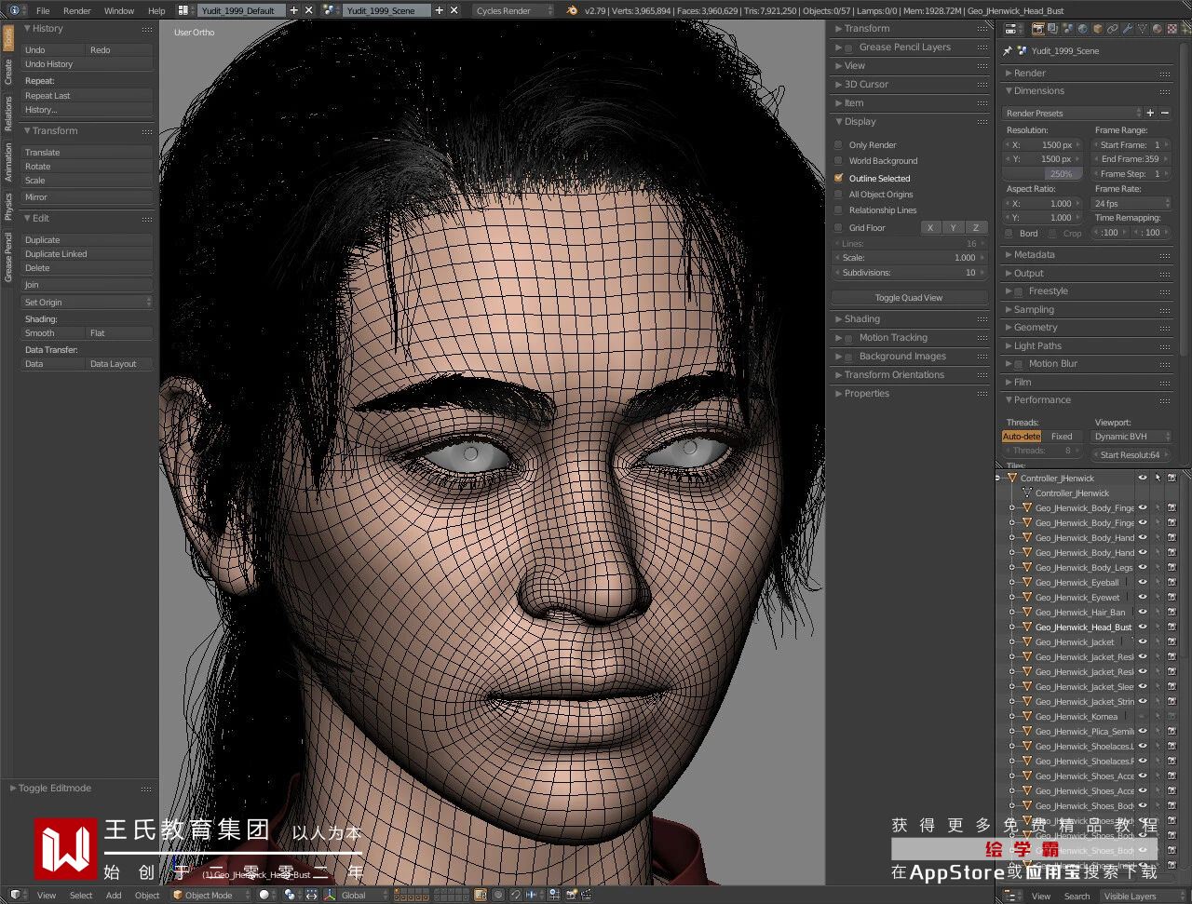Set shading to Smooth
This screenshot has height=904, width=1192.
tap(53, 333)
